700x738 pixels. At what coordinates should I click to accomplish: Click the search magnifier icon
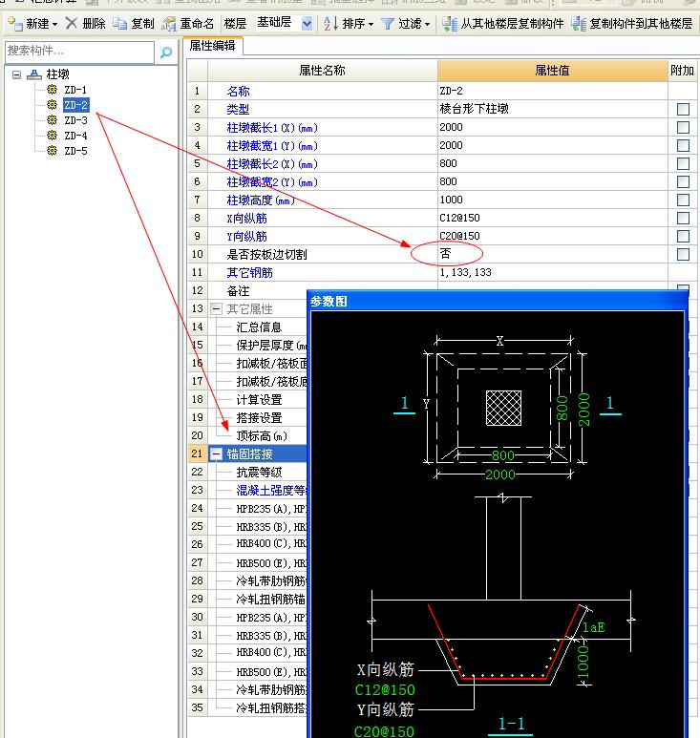coord(166,52)
